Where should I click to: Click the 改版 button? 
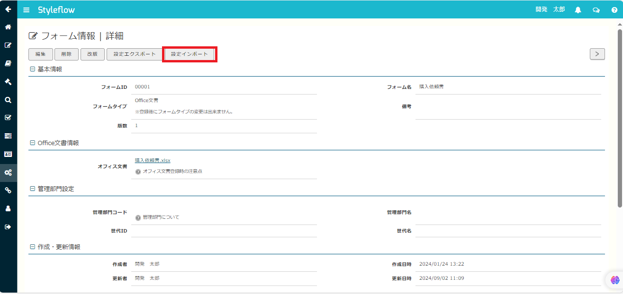[x=92, y=54]
